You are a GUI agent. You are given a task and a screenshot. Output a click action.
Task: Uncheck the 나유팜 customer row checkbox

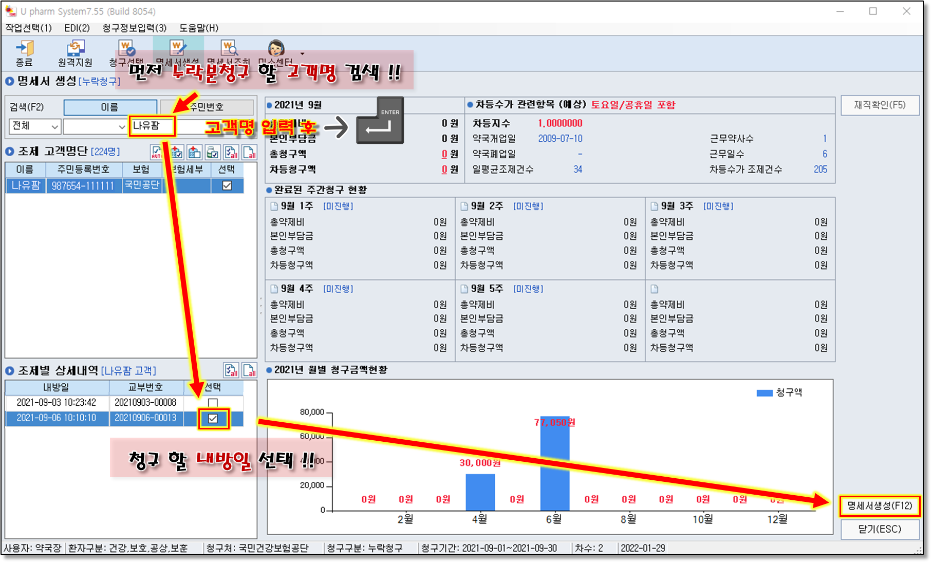(x=227, y=185)
